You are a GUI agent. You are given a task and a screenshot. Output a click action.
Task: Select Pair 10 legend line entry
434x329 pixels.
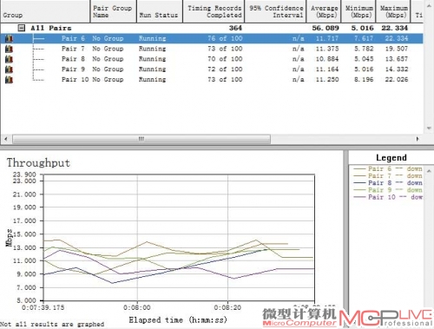pyautogui.click(x=388, y=197)
